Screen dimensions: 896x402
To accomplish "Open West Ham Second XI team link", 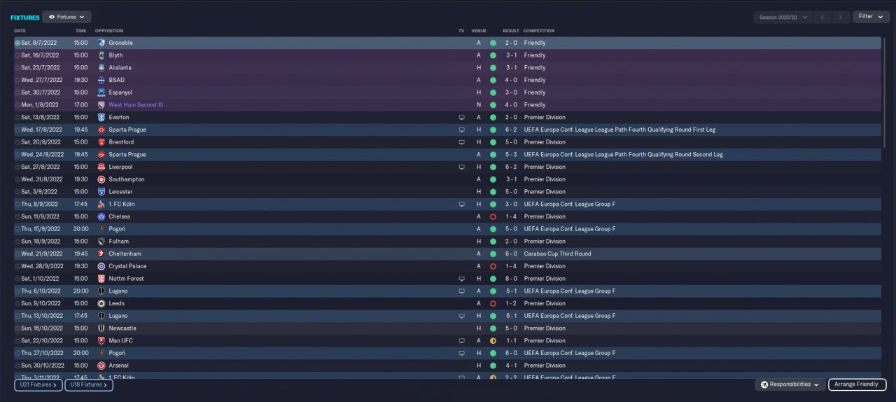I will click(136, 105).
